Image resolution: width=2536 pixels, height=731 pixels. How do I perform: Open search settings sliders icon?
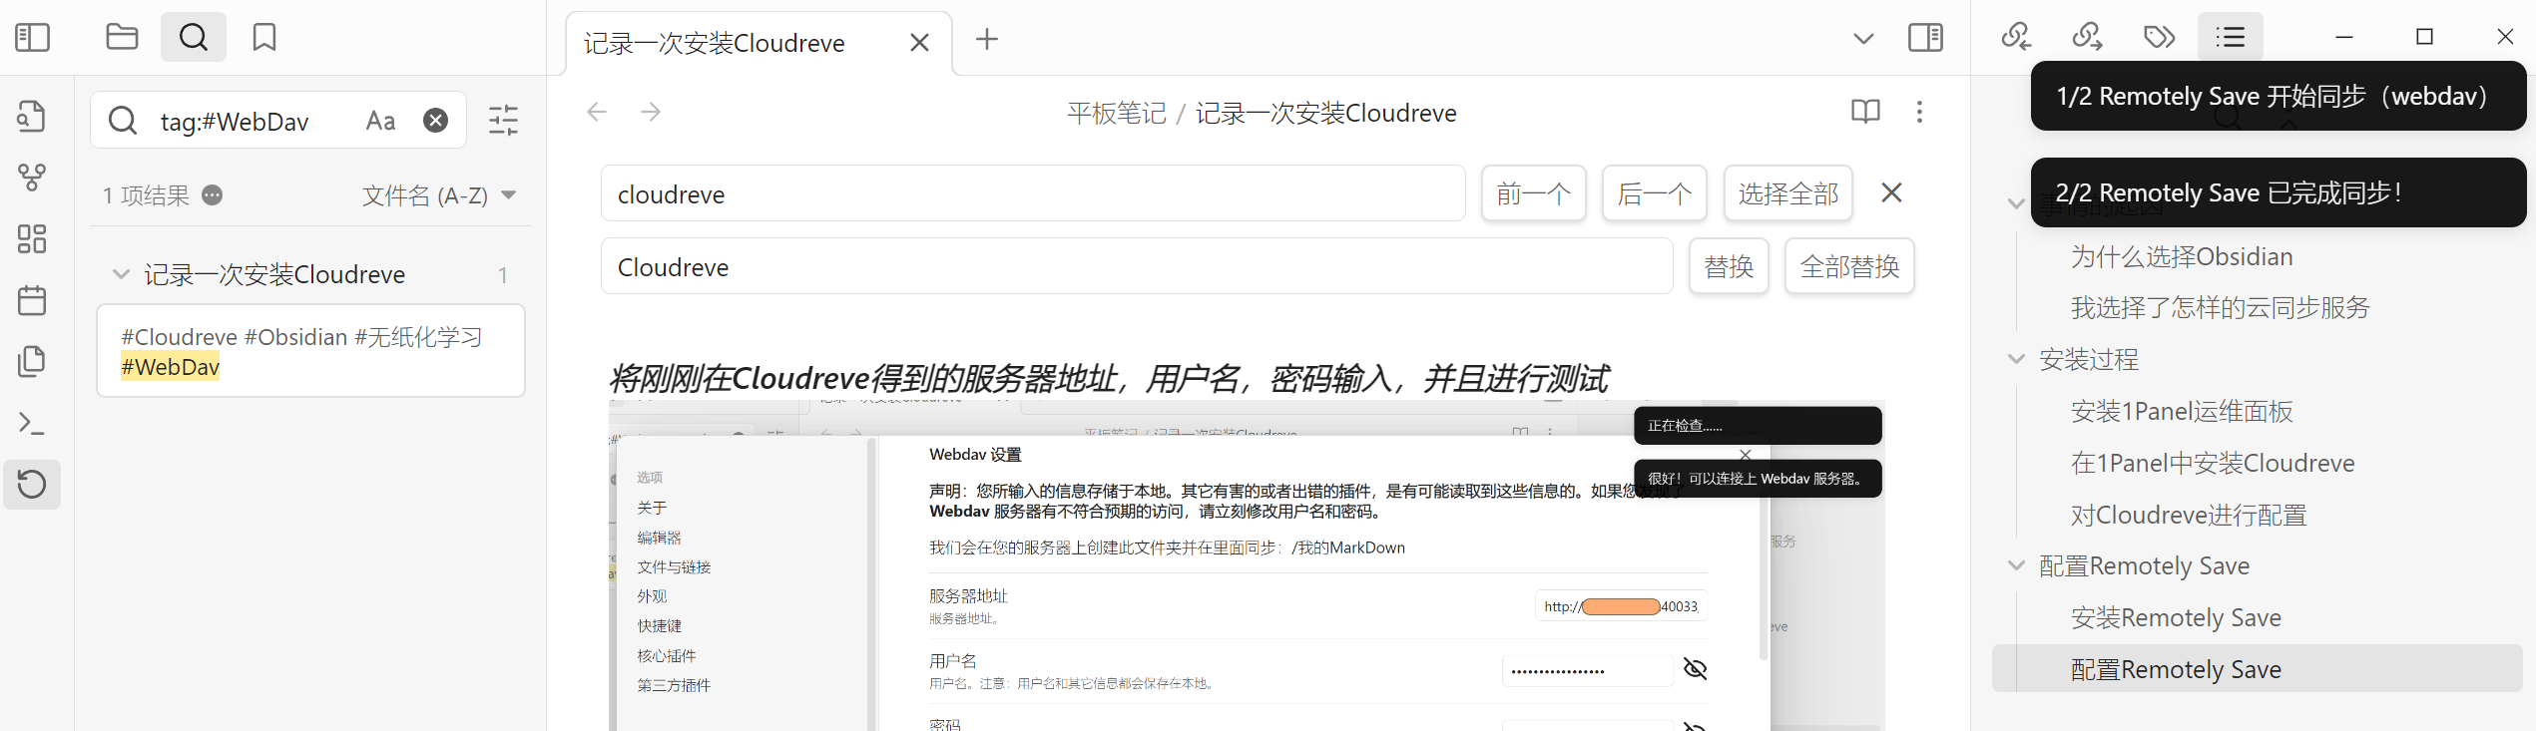(x=503, y=121)
